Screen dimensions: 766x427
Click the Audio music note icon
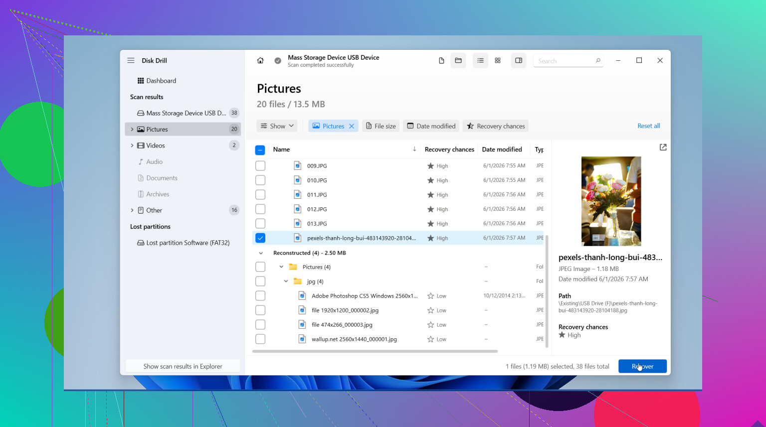(x=141, y=162)
